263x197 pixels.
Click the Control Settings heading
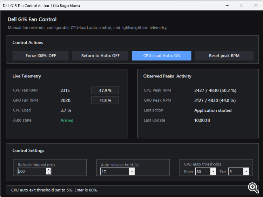pyautogui.click(x=28, y=150)
